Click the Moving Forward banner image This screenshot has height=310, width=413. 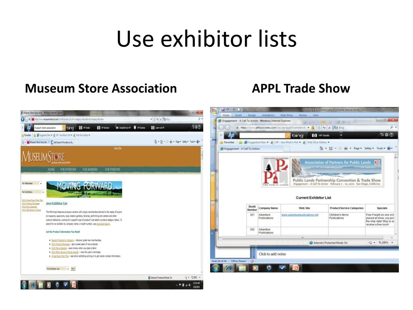(84, 189)
